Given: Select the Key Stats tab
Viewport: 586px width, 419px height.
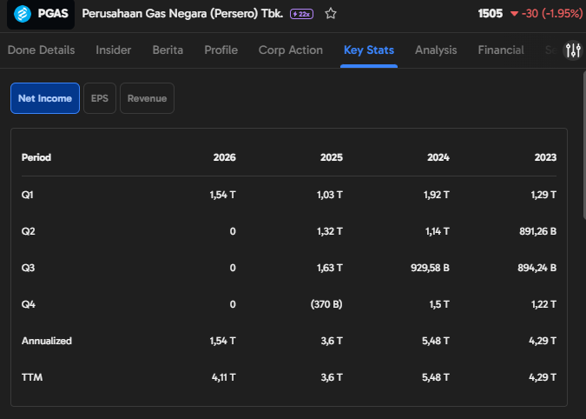Looking at the screenshot, I should [x=369, y=50].
